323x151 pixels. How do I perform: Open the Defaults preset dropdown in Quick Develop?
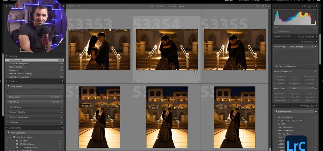click(x=282, y=37)
